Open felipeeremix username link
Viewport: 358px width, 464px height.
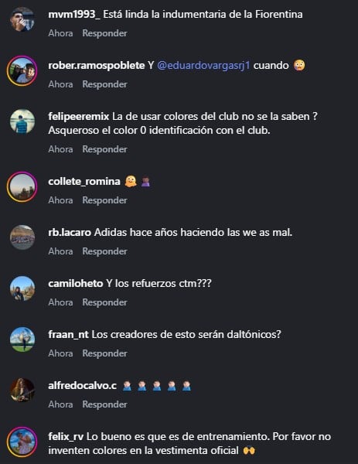coord(79,117)
